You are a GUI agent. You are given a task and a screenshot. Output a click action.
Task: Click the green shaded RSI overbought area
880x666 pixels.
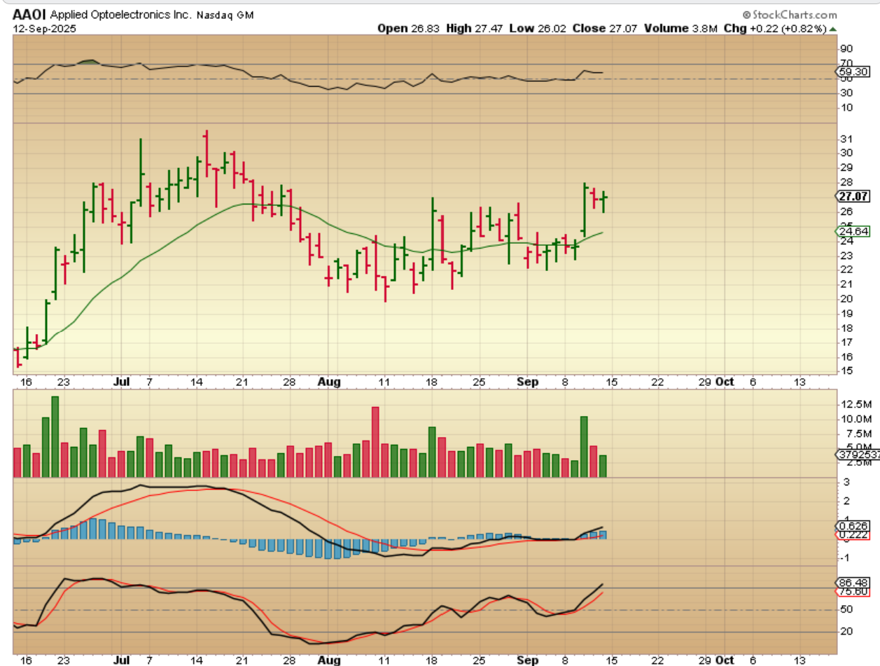click(88, 62)
